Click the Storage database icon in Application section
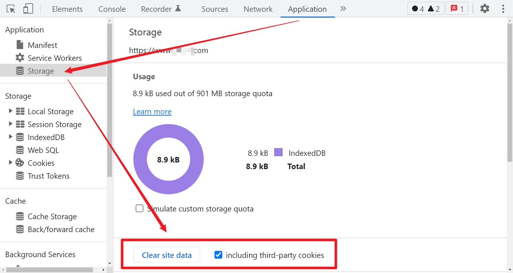The image size is (513, 273). (x=20, y=71)
